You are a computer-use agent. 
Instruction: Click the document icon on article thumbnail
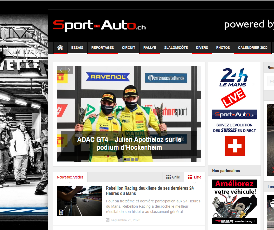[61, 212]
